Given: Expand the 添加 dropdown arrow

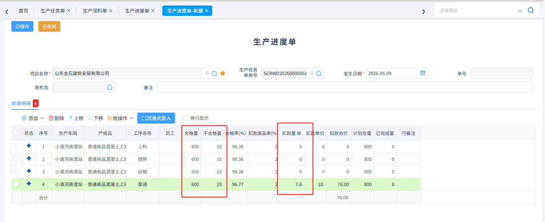Looking at the screenshot, I should click(42, 118).
